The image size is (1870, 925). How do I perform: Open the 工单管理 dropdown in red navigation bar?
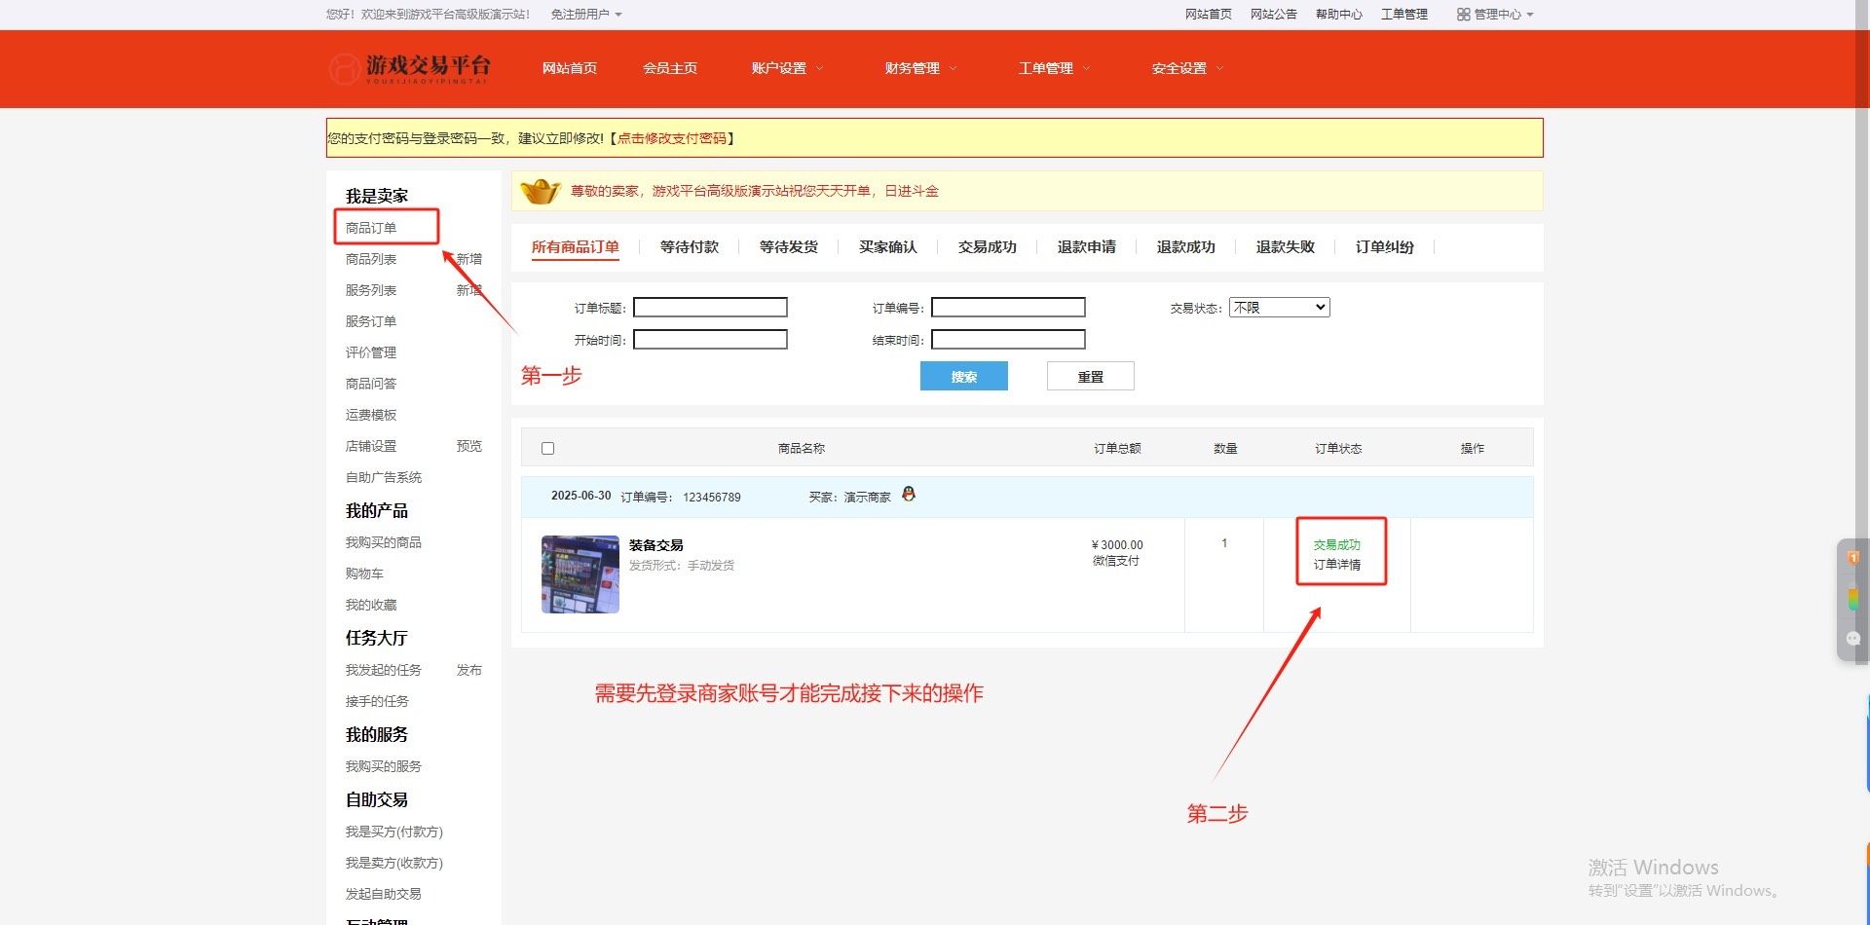pos(1054,68)
